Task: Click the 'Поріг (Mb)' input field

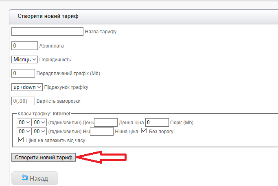Action: [x=157, y=122]
